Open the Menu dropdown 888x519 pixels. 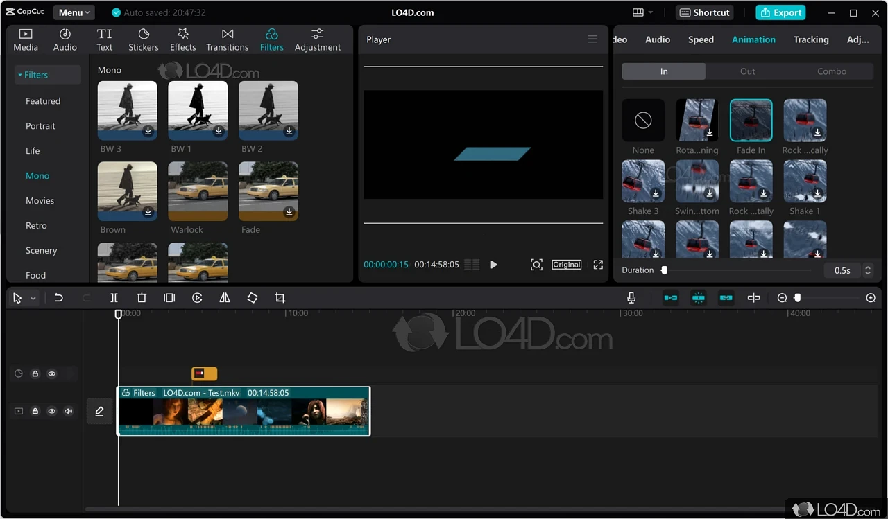click(74, 12)
